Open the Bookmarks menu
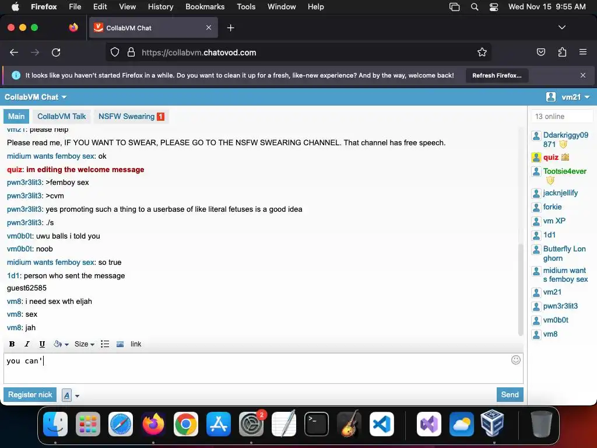The width and height of the screenshot is (597, 448). point(205,6)
